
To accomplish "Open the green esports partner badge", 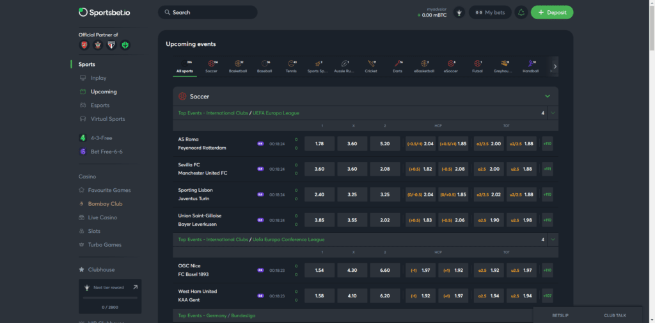I will (125, 45).
